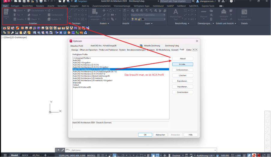Select the Deckenraster ceiling grid tool

point(56,15)
